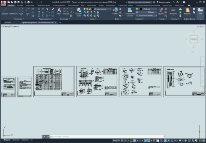Toggle transparency display in status bar
This screenshot has width=206, height=143.
(x=158, y=141)
